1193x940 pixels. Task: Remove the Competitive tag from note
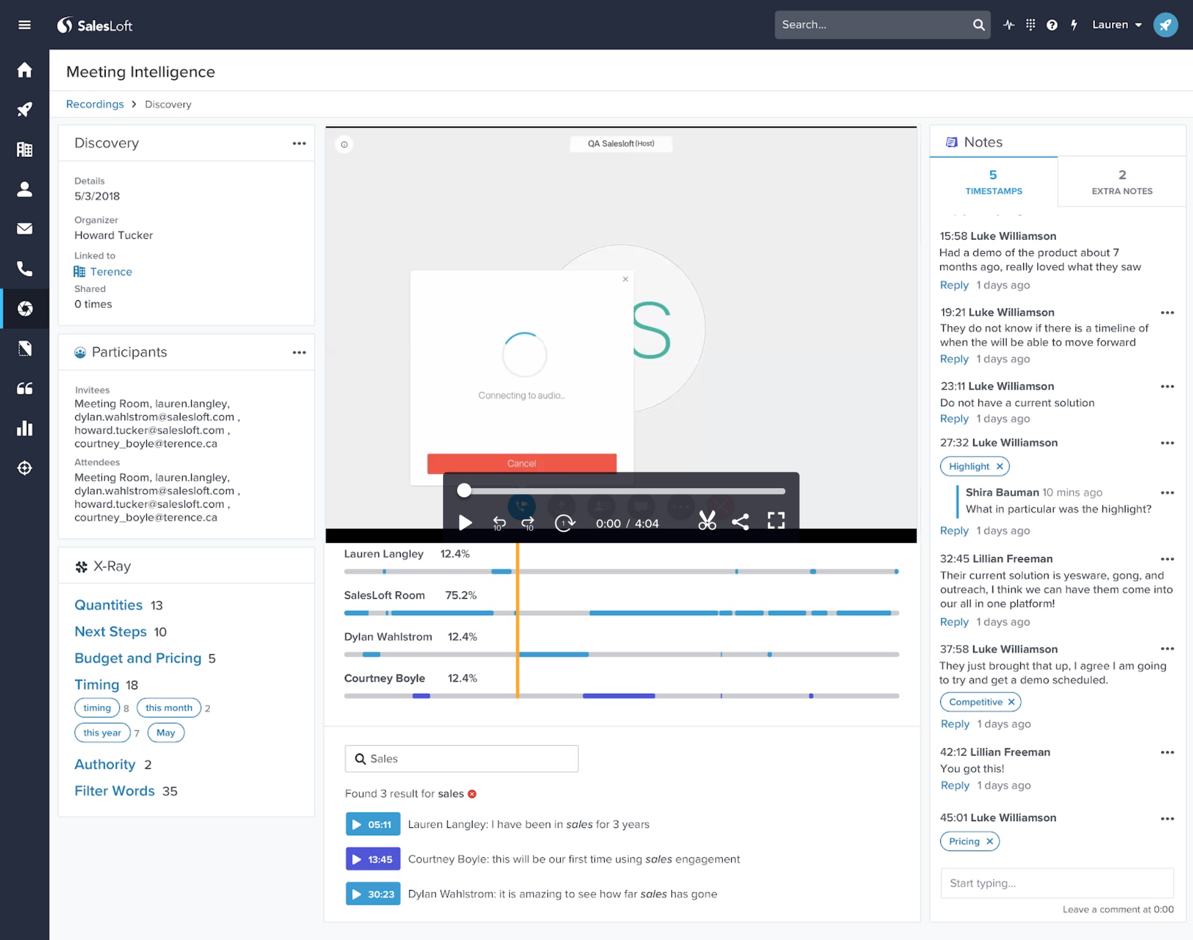tap(1011, 702)
